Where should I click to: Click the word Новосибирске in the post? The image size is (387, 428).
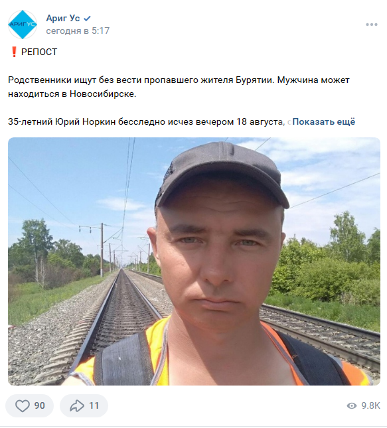click(x=103, y=94)
